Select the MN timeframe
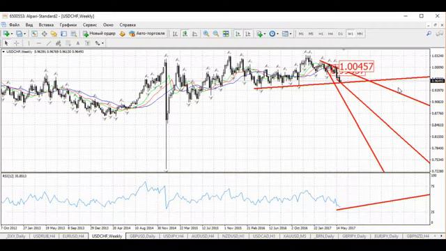This screenshot has height=251, width=446. 360,34
